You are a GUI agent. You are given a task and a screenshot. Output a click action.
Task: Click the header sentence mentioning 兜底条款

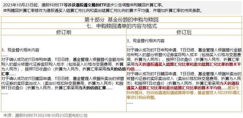(x=103, y=11)
